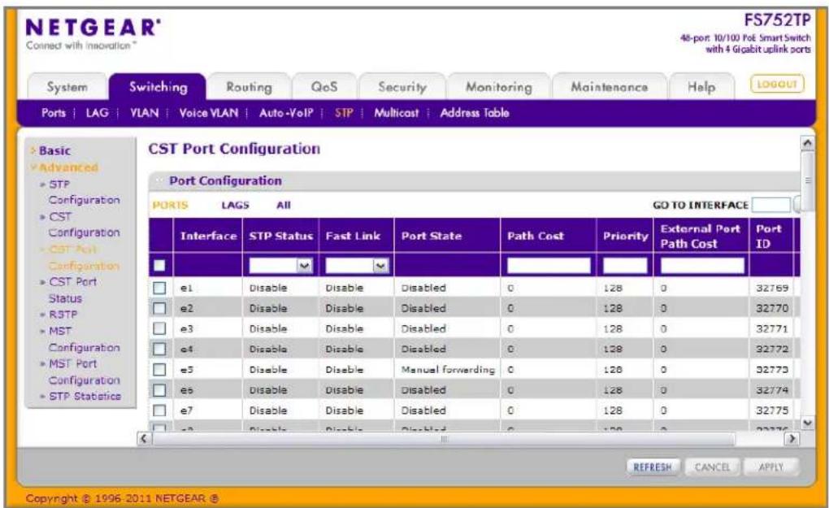829x508 pixels.
Task: Go to VLAN submenu
Action: (x=145, y=113)
